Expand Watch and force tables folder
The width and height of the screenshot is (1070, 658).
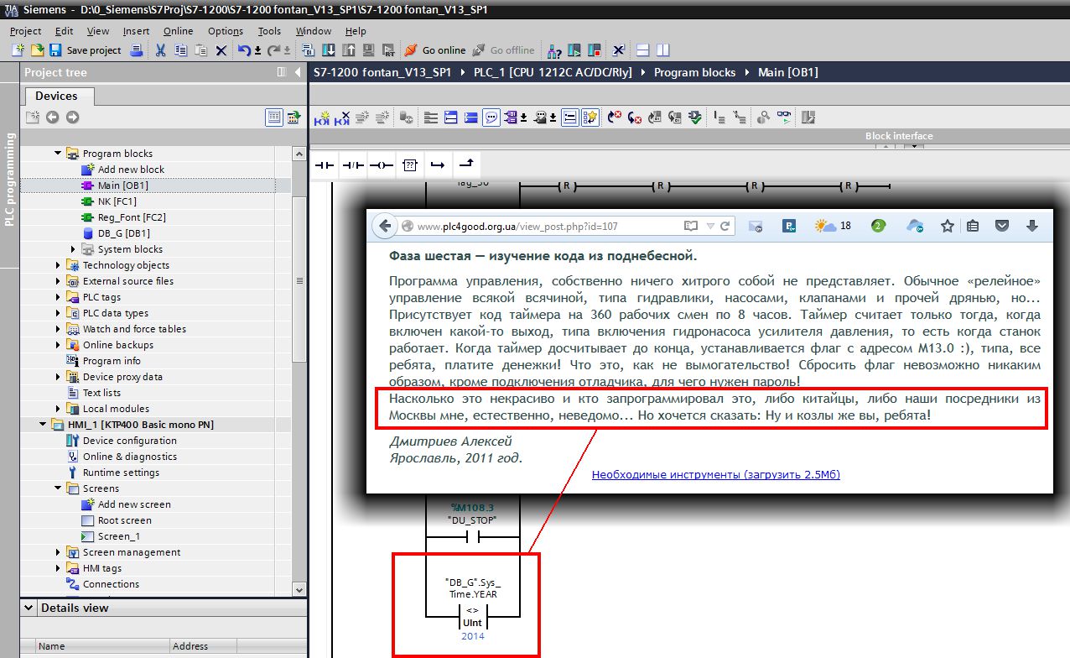tap(59, 329)
